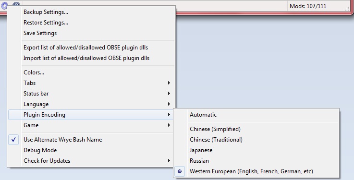The width and height of the screenshot is (354, 180).
Task: Toggle Use Alternate Wrye Bash Name
Action: [91, 140]
